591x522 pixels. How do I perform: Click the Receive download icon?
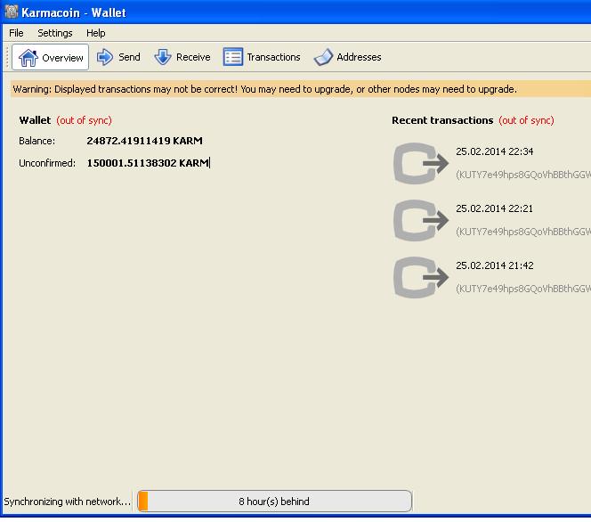(x=163, y=57)
